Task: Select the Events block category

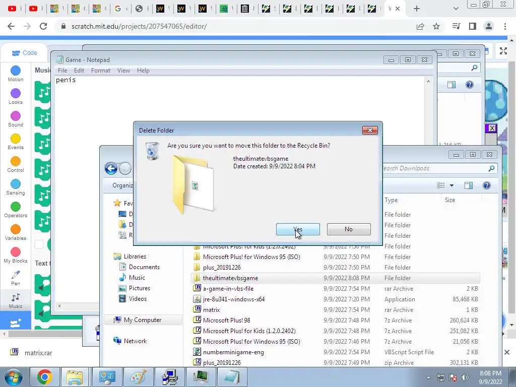Action: 16,142
